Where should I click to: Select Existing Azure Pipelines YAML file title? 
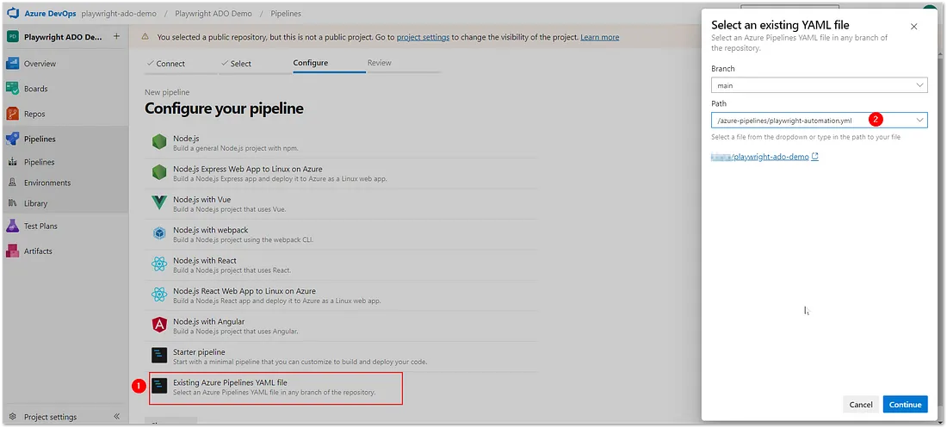pyautogui.click(x=230, y=382)
